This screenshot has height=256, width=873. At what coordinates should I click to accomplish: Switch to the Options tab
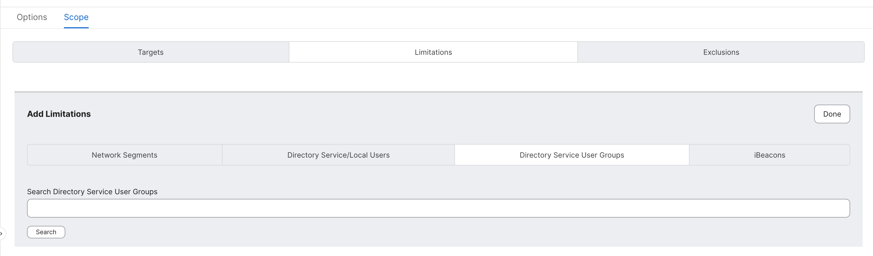[x=32, y=17]
